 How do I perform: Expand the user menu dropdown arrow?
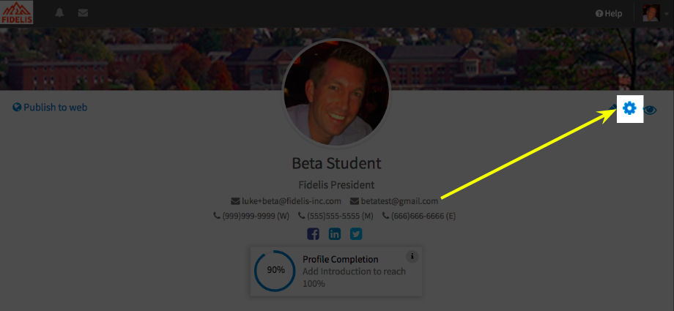[667, 14]
